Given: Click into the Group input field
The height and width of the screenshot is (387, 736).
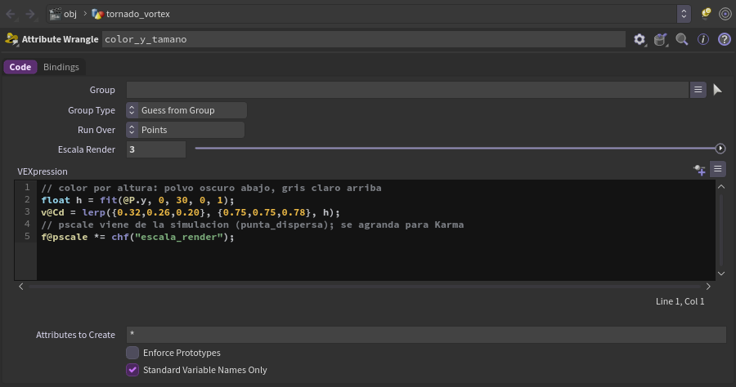Looking at the screenshot, I should 407,90.
